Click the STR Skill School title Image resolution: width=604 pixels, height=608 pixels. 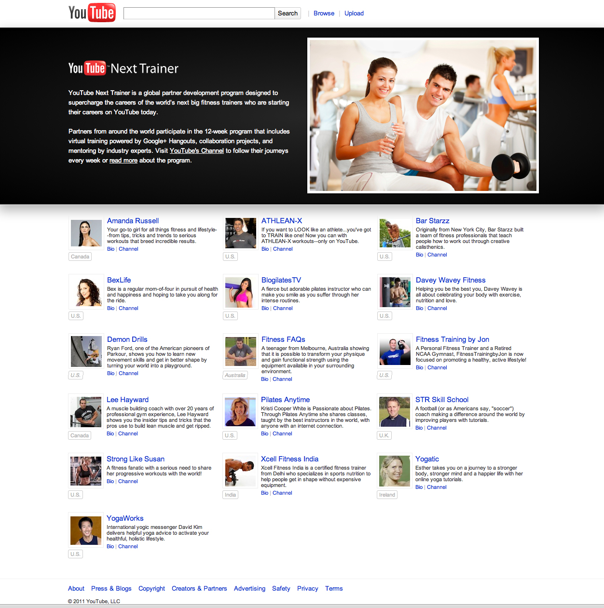pyautogui.click(x=442, y=400)
